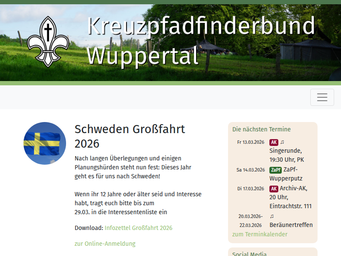Click the Schweden Großfahrt 2026 heading
The image size is (341, 256).
click(x=130, y=136)
